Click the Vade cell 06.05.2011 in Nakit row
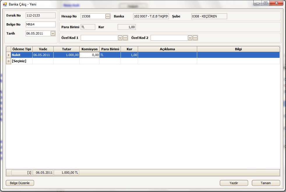Image resolution: width=286 pixels, height=192 pixels. tap(43, 55)
